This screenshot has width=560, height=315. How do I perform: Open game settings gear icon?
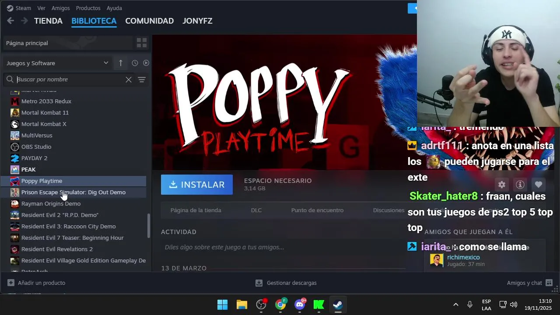point(502,185)
